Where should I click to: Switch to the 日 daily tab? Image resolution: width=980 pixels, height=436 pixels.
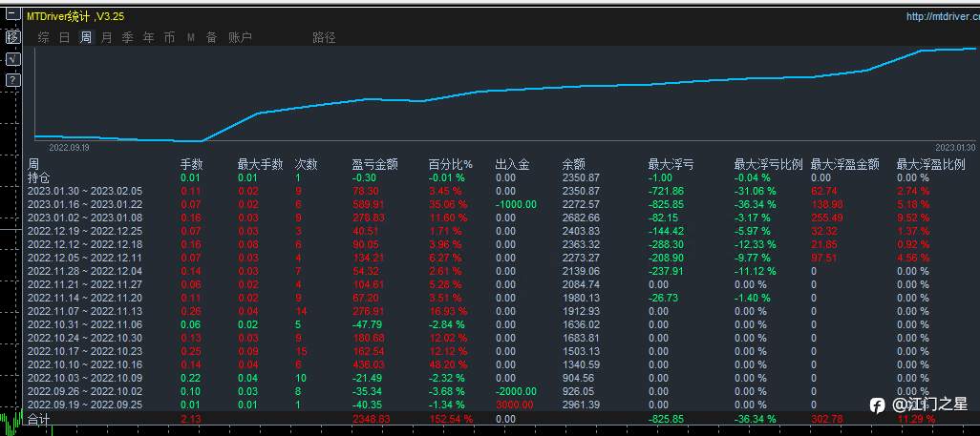pyautogui.click(x=64, y=37)
